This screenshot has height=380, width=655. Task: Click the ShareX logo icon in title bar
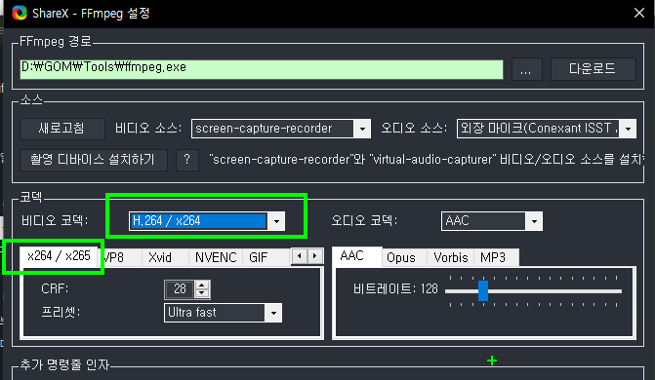tap(20, 13)
